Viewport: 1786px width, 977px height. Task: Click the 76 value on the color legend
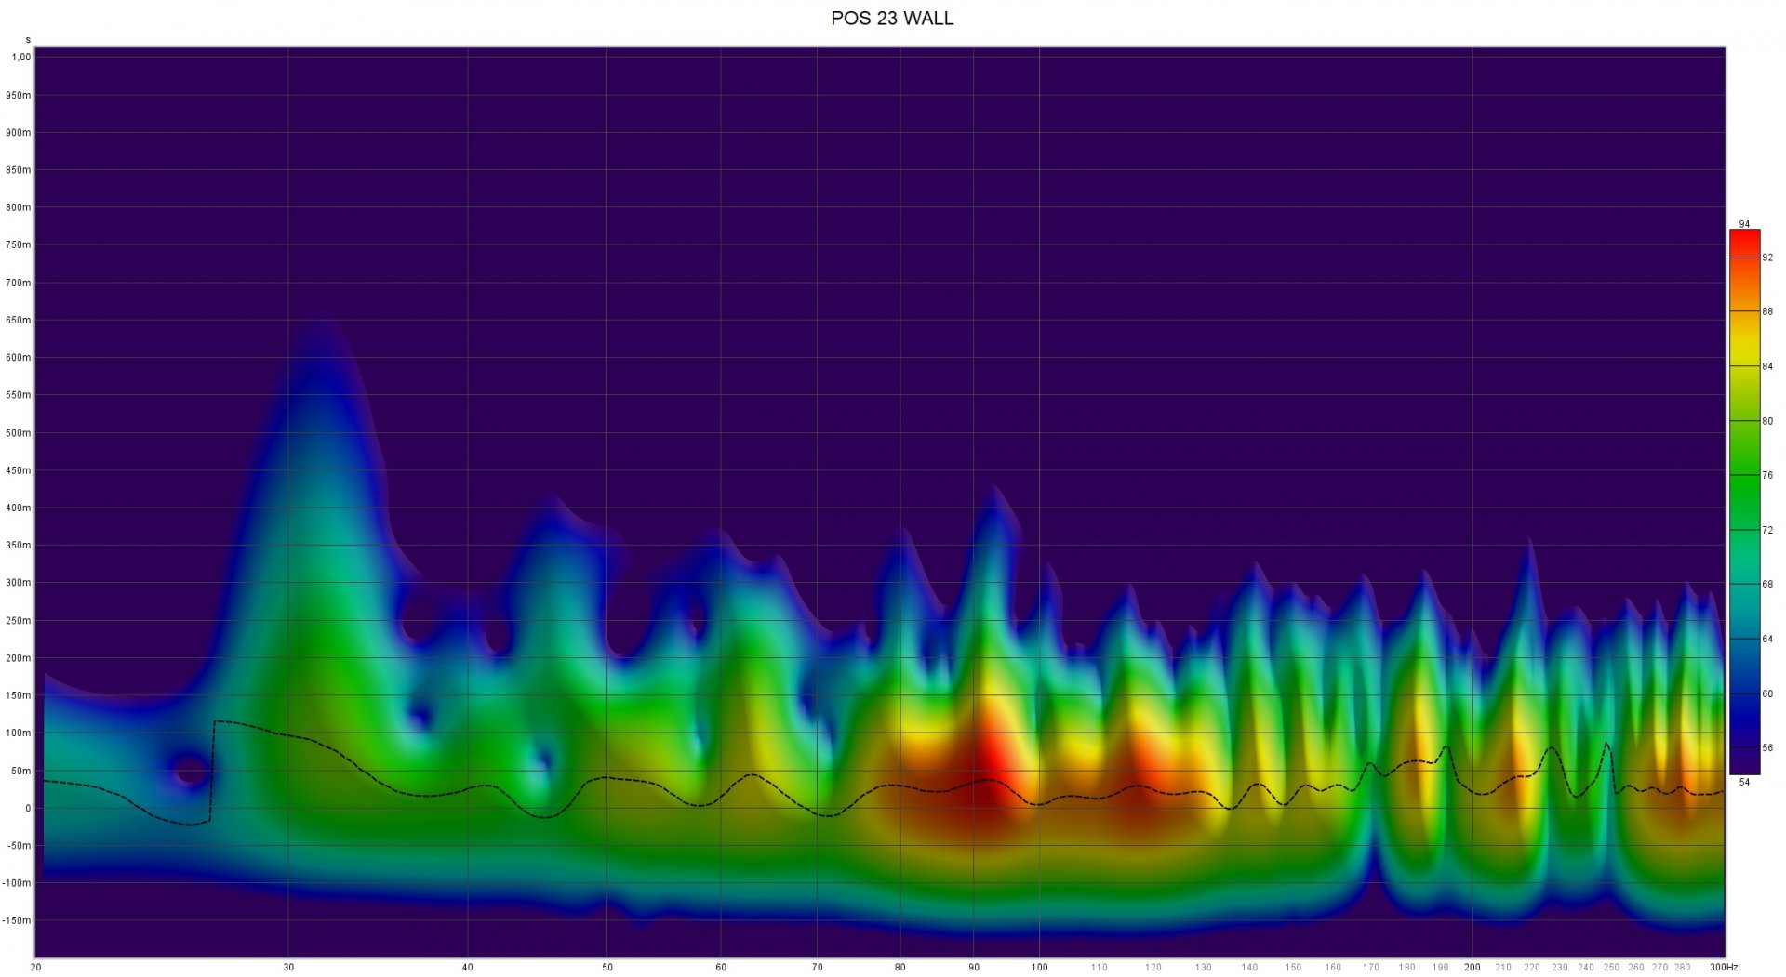[x=1767, y=476]
